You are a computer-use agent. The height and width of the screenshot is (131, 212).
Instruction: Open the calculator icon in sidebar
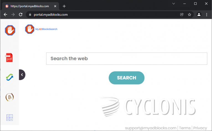click(10, 117)
